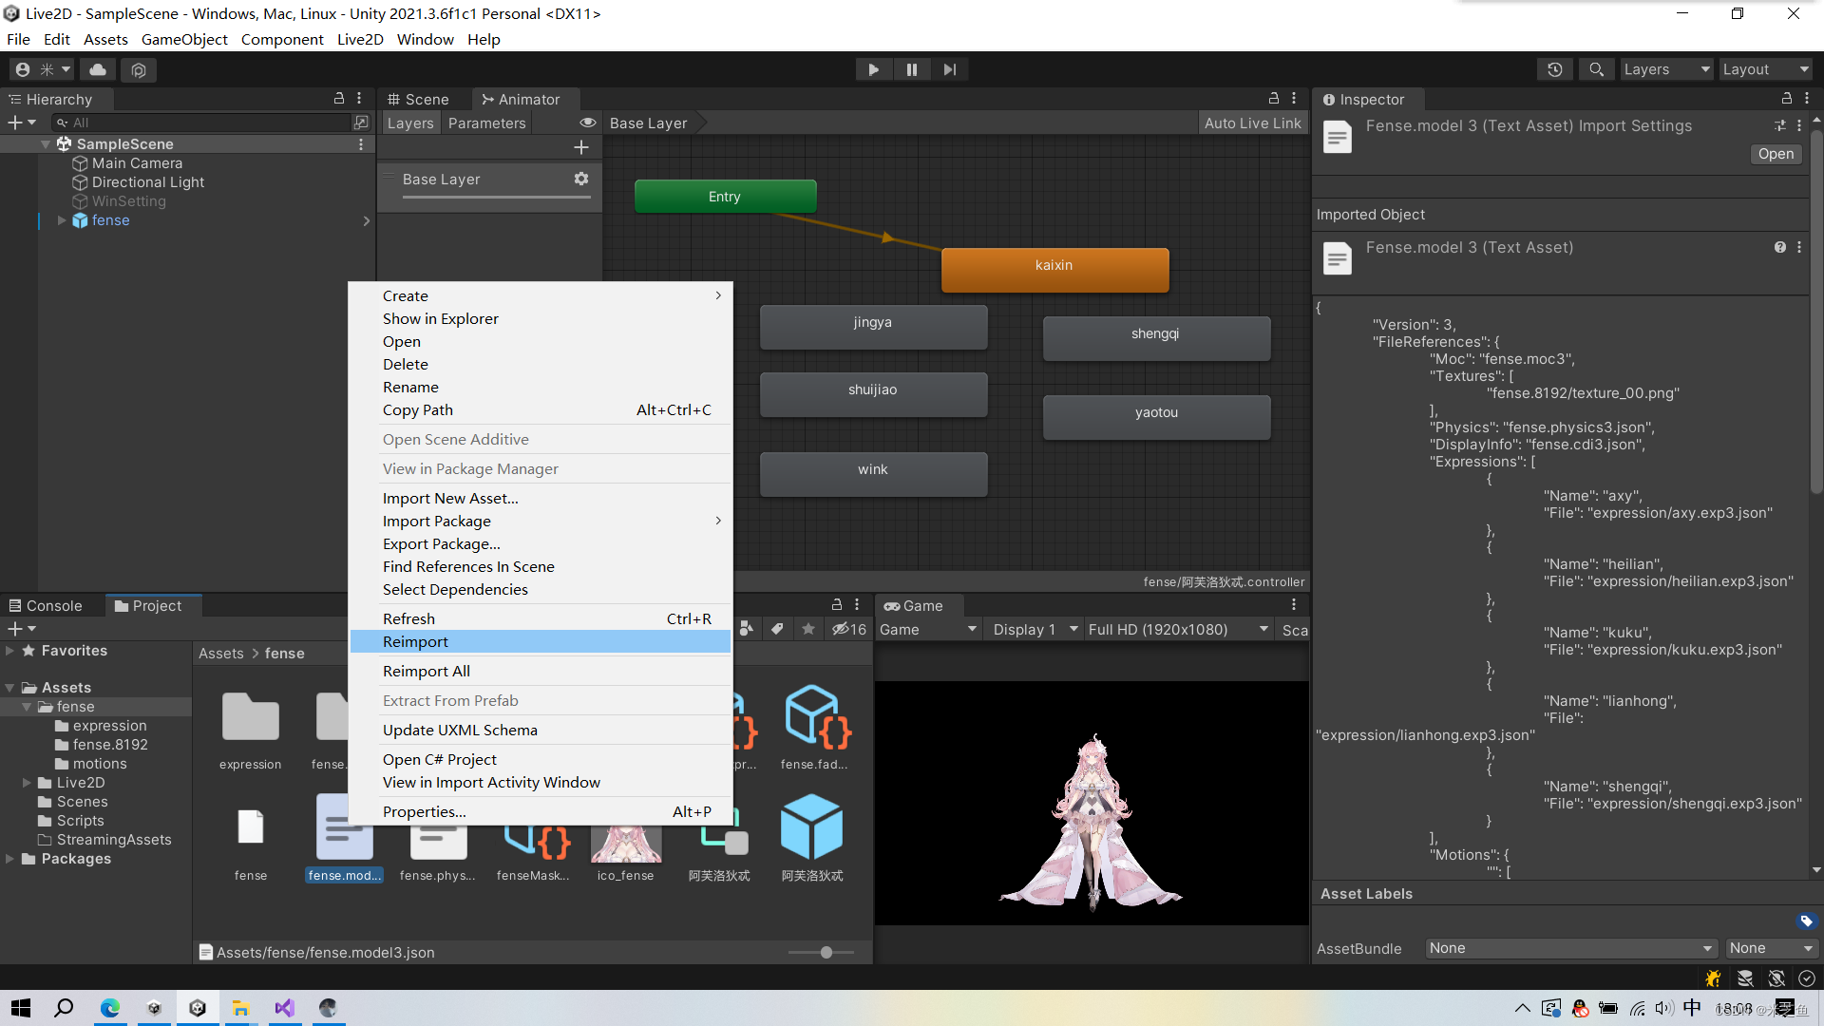Screen dimensions: 1824x1026
Task: Toggle the Inspector panel lock icon
Action: coord(1786,99)
